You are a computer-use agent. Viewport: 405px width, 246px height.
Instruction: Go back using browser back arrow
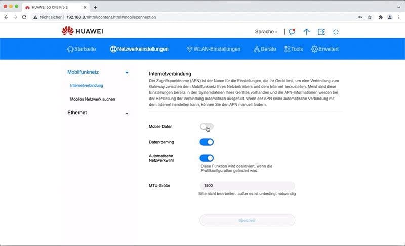(x=6, y=17)
